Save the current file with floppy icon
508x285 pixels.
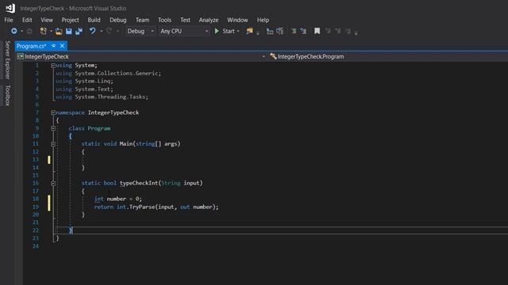(x=69, y=31)
